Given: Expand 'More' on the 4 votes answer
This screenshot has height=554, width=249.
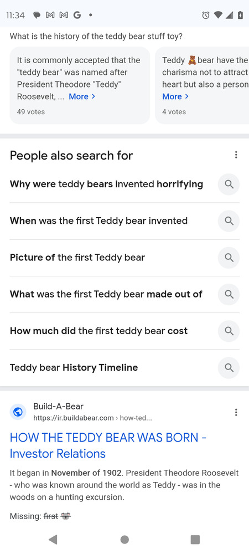Looking at the screenshot, I should tap(175, 96).
